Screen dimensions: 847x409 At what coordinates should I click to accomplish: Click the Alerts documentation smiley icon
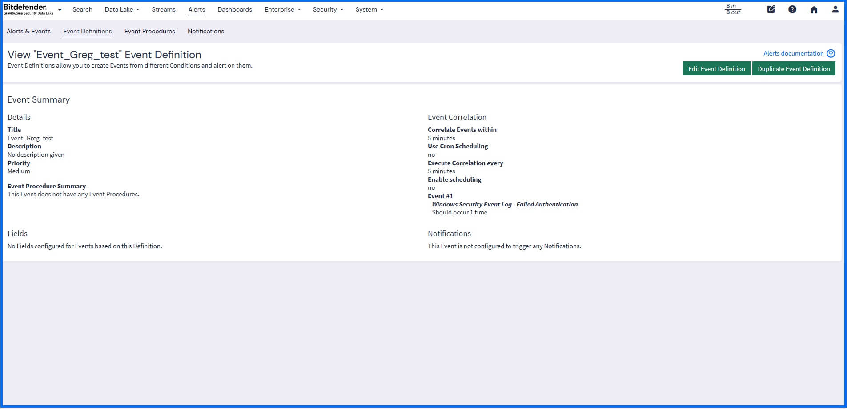[x=831, y=53]
